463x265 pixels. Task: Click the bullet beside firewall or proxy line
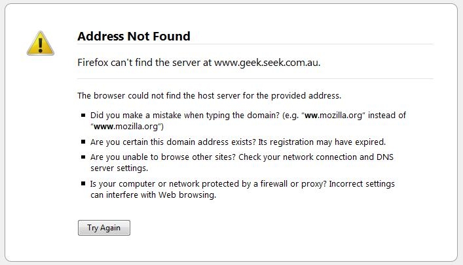coord(83,183)
